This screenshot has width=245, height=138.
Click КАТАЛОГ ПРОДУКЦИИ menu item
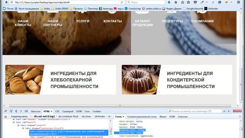142,23
